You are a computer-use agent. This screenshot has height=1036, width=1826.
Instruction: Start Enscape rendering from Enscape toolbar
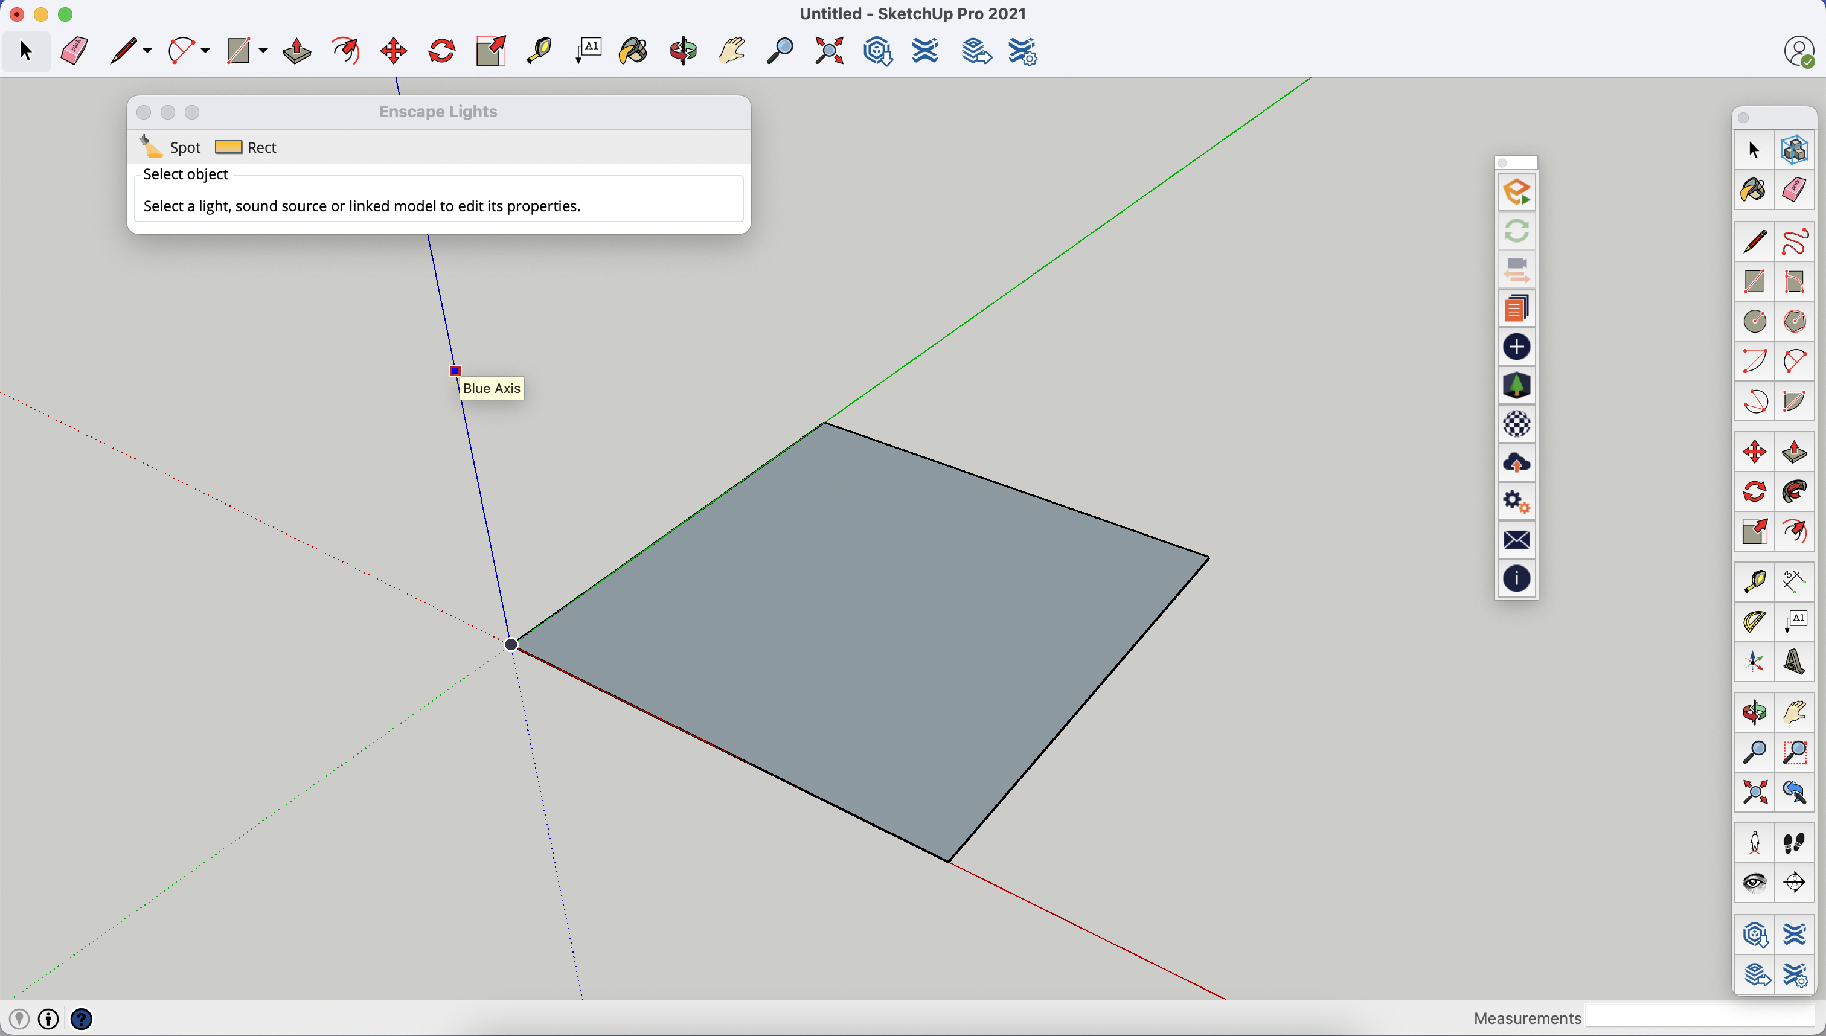[x=1516, y=192]
